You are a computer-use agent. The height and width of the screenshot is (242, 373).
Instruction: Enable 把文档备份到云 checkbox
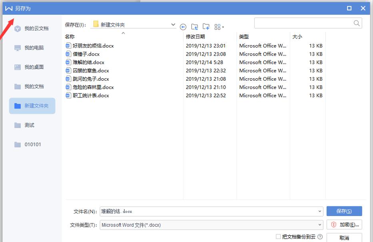pos(278,237)
